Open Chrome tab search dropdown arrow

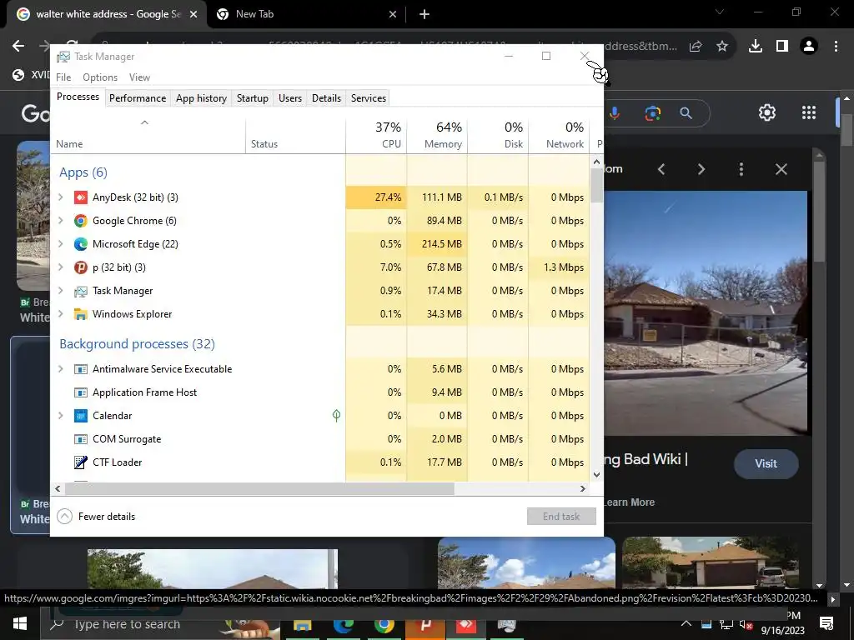tap(720, 12)
